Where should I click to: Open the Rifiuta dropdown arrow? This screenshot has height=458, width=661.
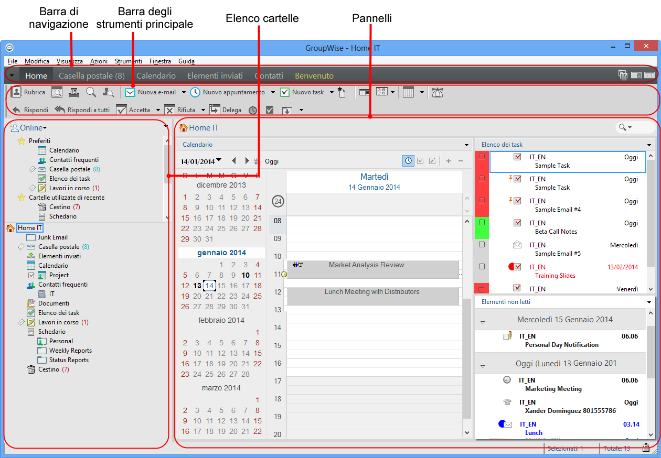point(203,110)
